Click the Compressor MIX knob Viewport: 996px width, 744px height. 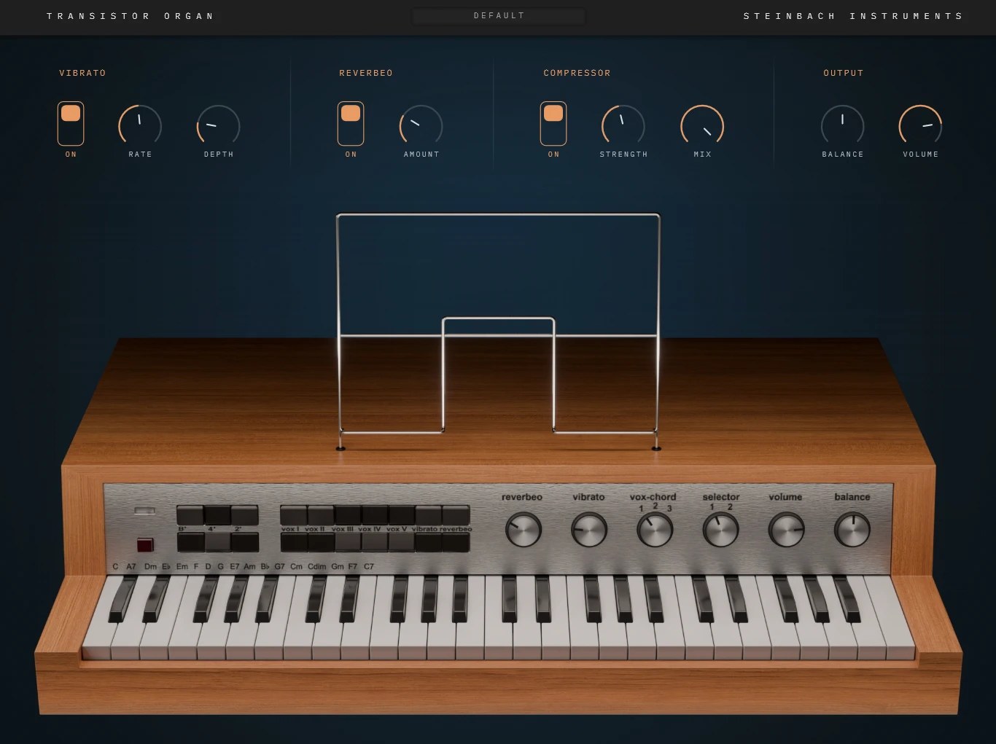click(x=702, y=125)
